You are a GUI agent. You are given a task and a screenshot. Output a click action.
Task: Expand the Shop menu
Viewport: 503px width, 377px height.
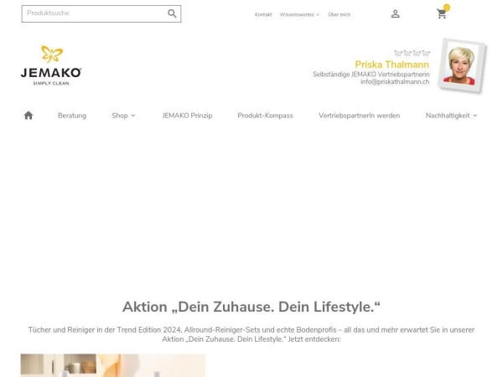tap(123, 116)
